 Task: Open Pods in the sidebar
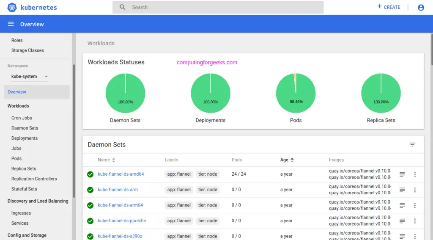pos(16,158)
